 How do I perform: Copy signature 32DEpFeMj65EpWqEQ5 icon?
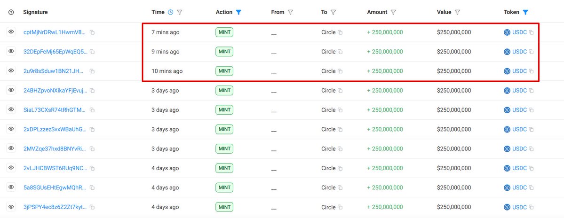pyautogui.click(x=92, y=52)
